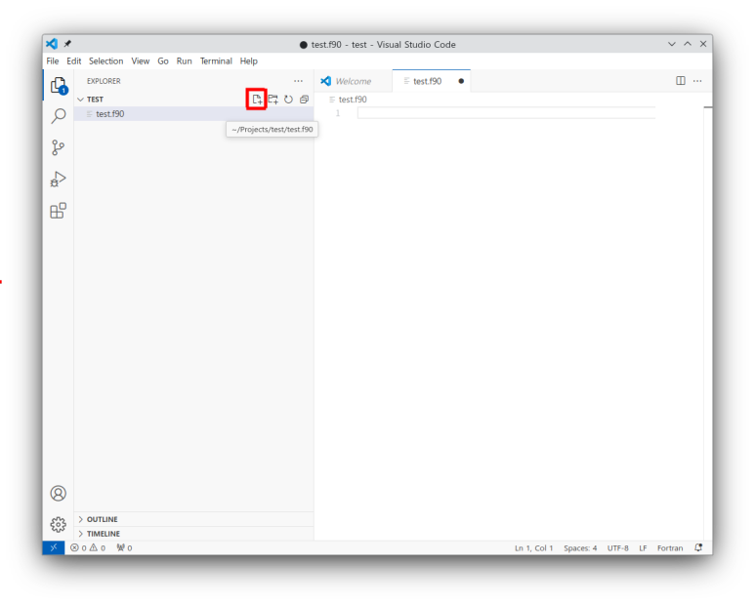Show errors and warnings count in status bar
Image resolution: width=755 pixels, height=605 pixels.
88,547
